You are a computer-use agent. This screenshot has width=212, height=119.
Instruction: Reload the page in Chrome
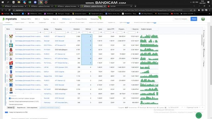click(x=10, y=10)
